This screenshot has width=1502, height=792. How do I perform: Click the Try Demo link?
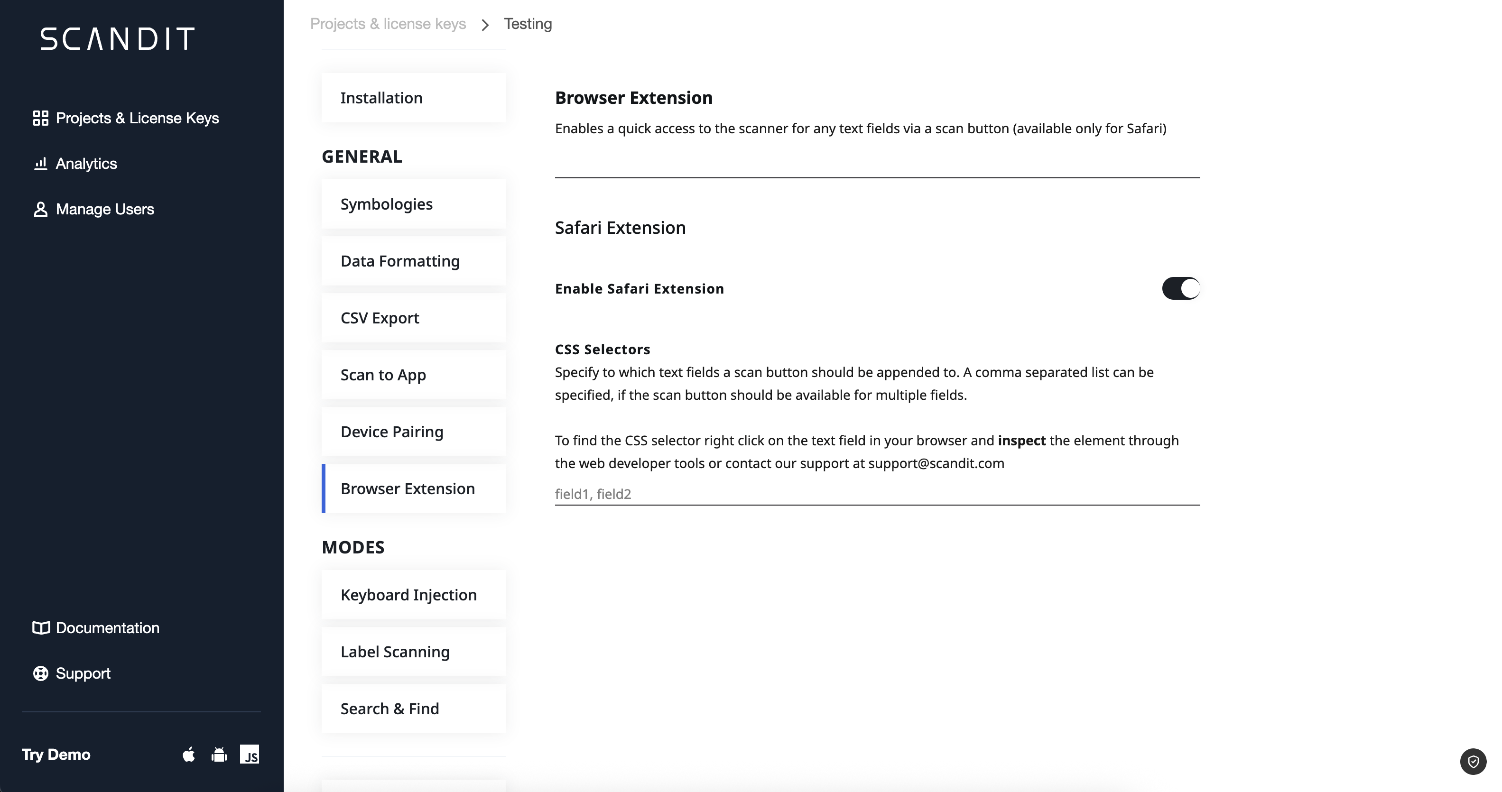56,754
